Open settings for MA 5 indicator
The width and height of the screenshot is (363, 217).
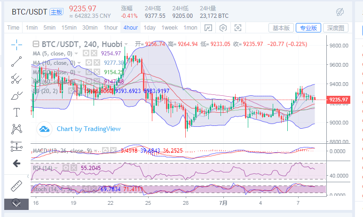(x=86, y=54)
